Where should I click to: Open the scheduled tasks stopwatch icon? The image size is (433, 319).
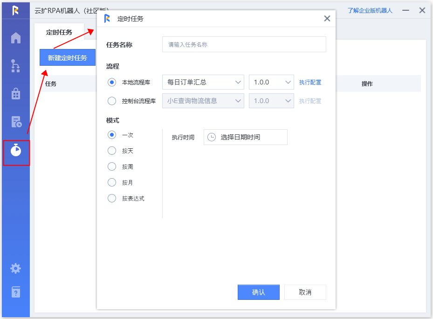point(16,150)
